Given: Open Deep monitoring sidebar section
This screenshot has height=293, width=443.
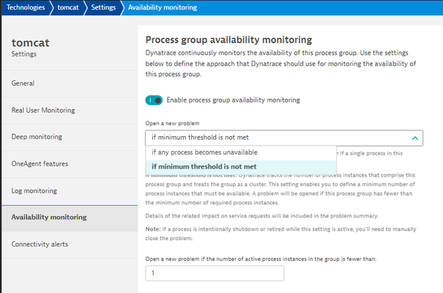Looking at the screenshot, I should point(37,137).
